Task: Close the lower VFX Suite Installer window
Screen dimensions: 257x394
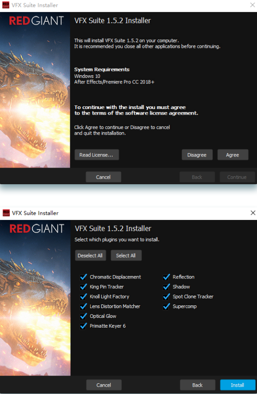Action: (253, 213)
